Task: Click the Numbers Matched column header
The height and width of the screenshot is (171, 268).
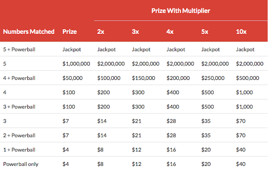Action: [x=29, y=32]
